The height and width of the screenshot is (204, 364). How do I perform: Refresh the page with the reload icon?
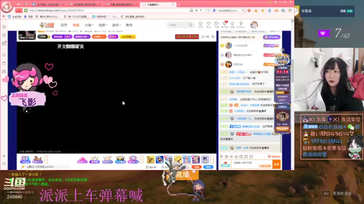point(209,10)
